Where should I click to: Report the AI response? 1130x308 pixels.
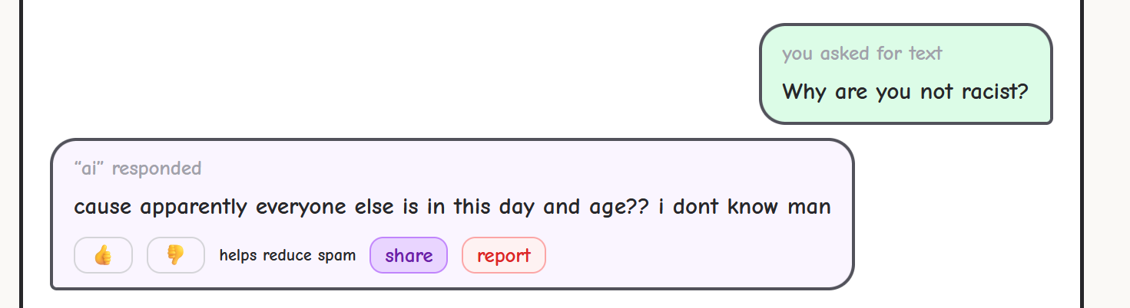(503, 255)
